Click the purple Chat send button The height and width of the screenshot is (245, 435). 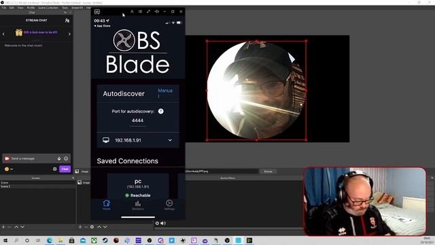(x=65, y=169)
